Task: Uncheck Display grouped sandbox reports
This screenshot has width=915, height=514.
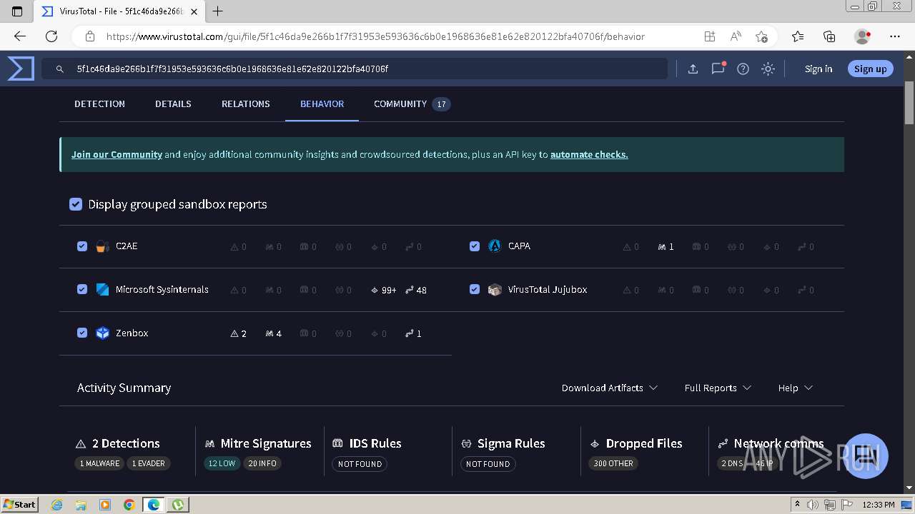Action: click(x=76, y=204)
